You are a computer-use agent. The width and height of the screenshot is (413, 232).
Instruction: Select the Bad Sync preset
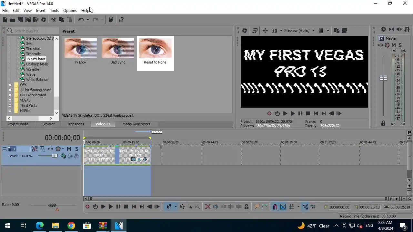point(118,52)
